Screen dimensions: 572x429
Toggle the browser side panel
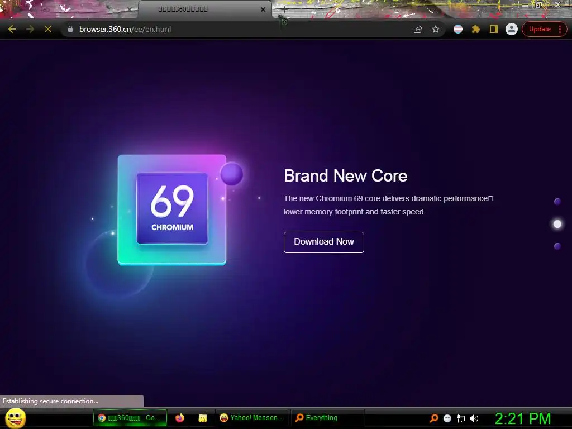pos(494,29)
